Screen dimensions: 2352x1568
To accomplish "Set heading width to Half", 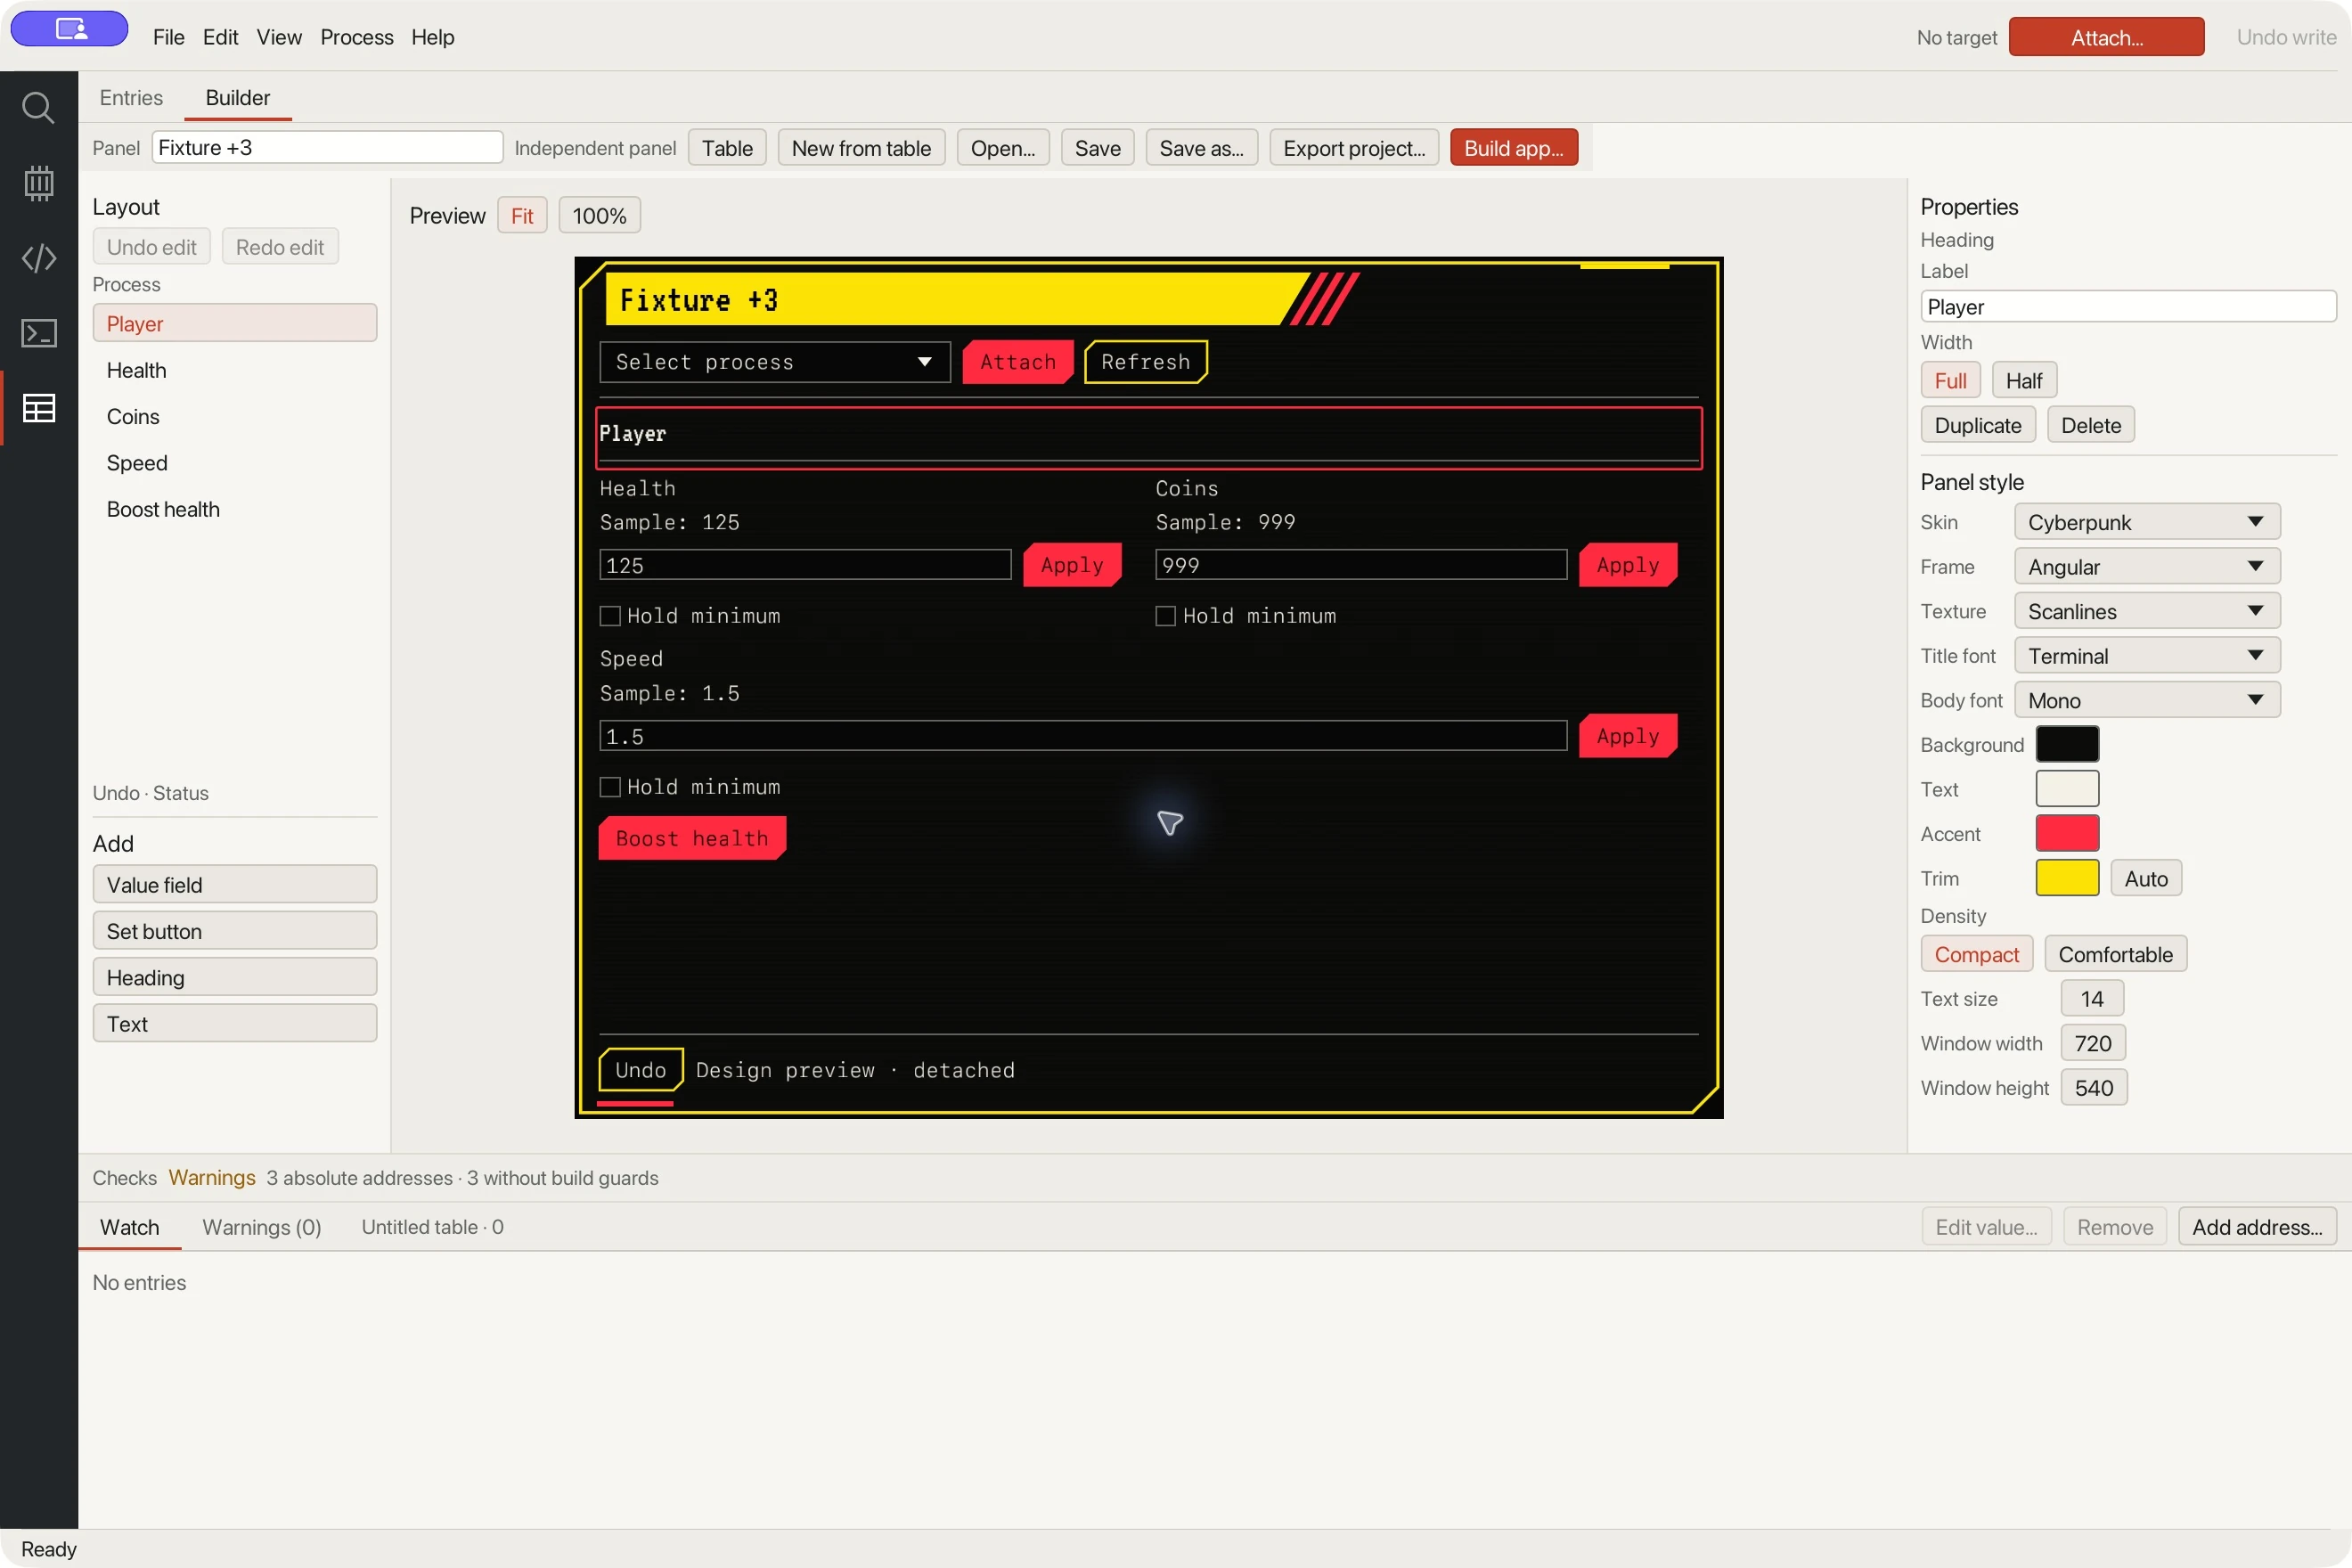I will point(2024,380).
